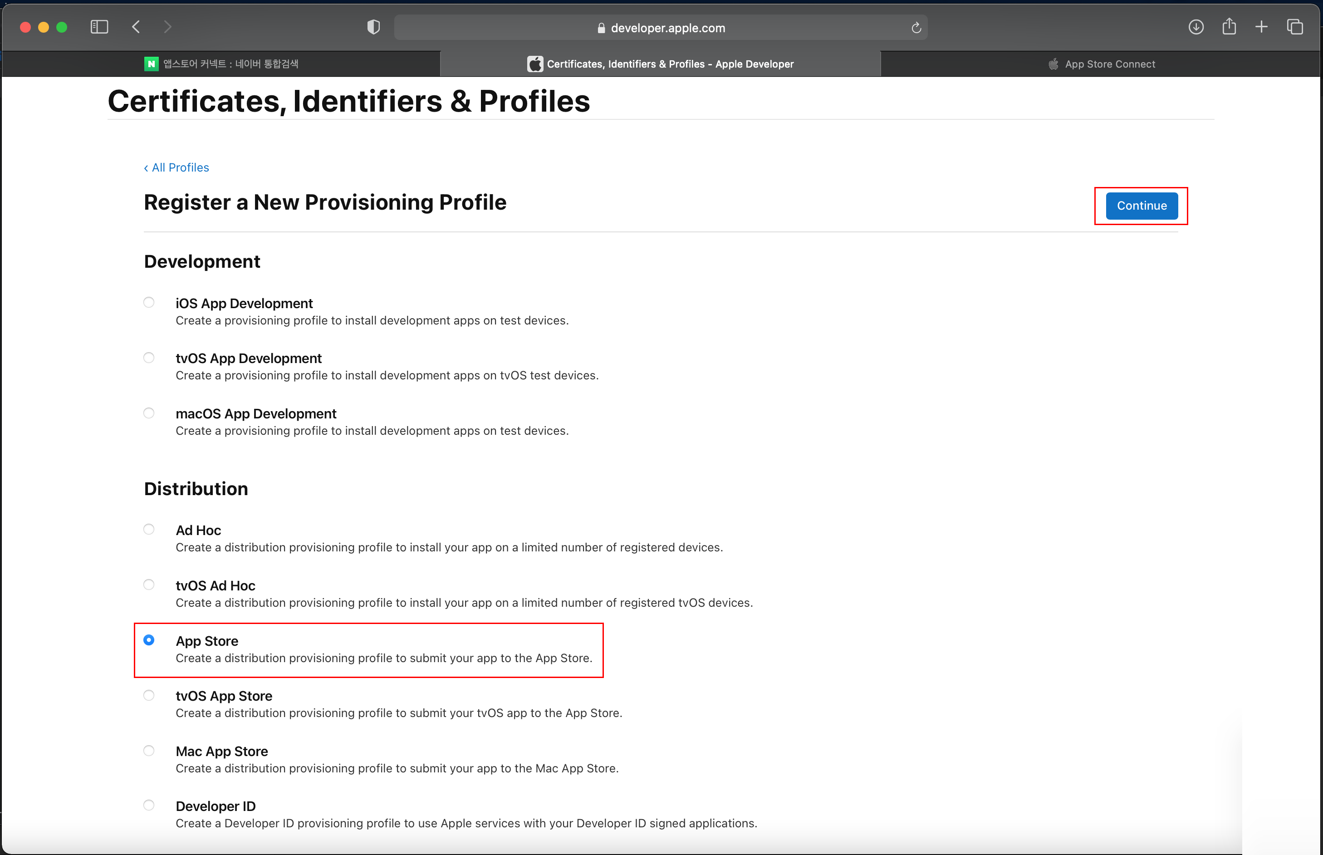This screenshot has width=1323, height=855.
Task: Select the App Store radio button
Action: [149, 640]
